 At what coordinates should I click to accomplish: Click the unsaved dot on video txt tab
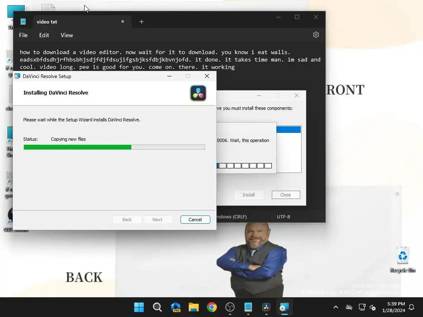click(123, 21)
